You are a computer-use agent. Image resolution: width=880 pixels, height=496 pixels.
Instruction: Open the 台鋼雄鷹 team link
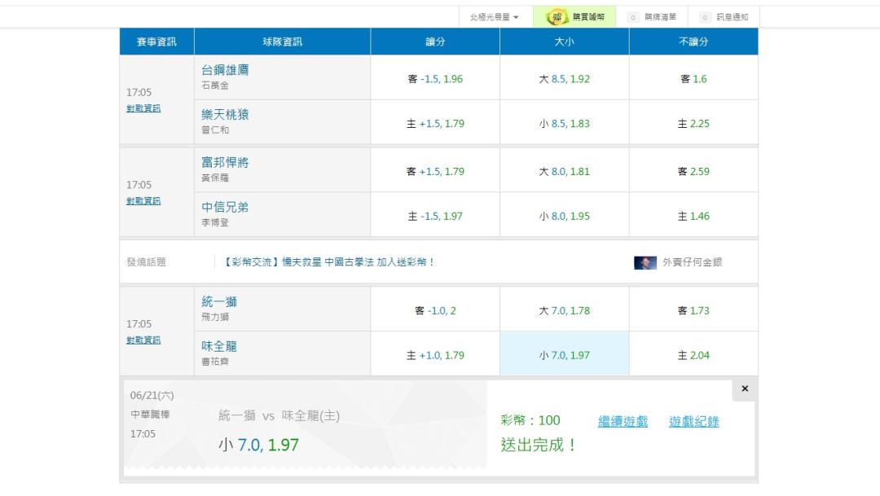[225, 70]
